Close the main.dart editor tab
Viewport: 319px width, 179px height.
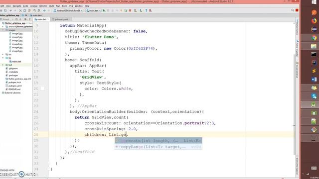(x=48, y=19)
